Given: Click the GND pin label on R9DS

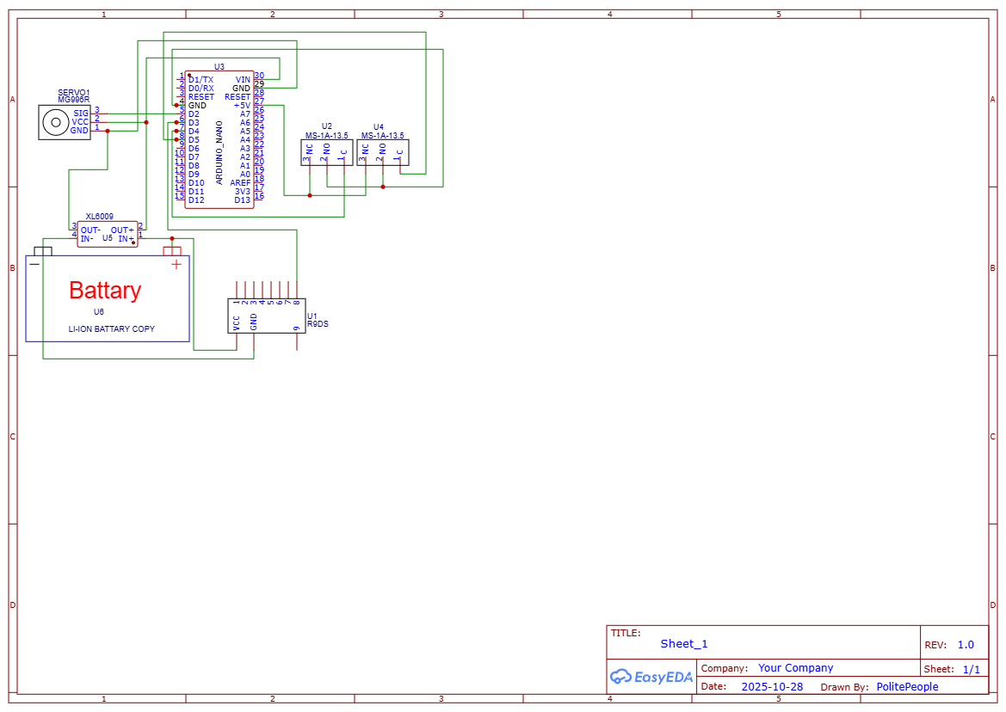Looking at the screenshot, I should tap(251, 320).
